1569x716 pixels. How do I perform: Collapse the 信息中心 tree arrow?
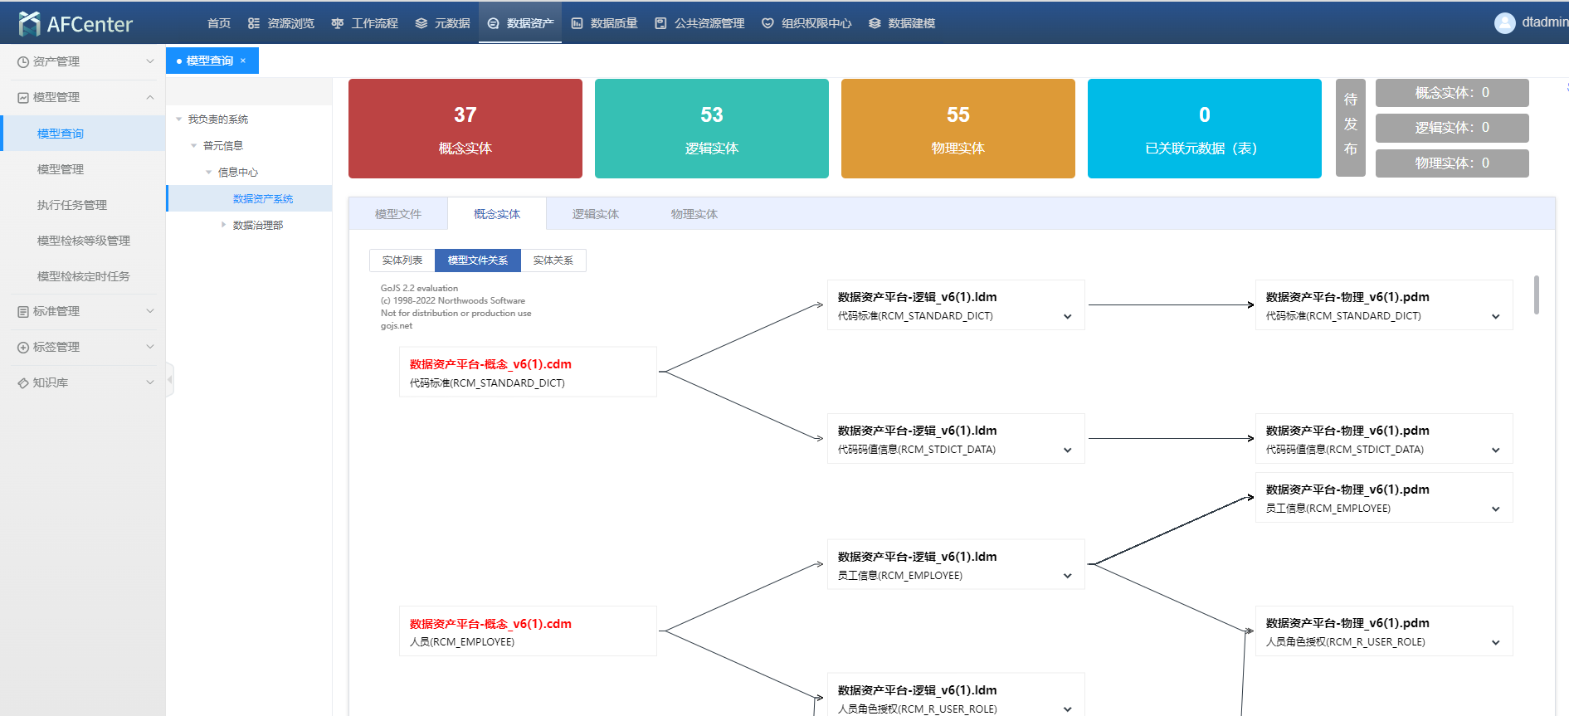coord(209,173)
